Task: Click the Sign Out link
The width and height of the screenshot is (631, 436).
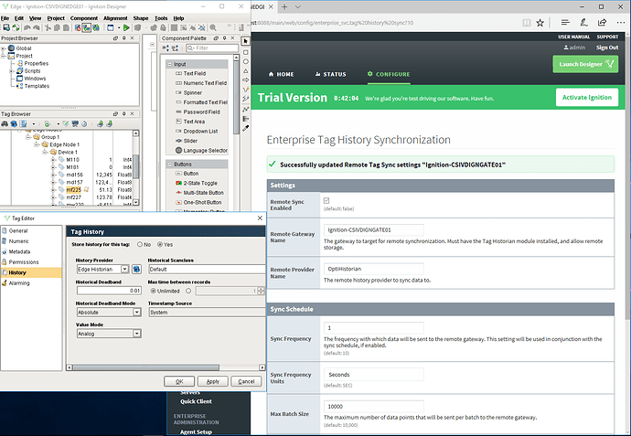Action: pyautogui.click(x=607, y=48)
